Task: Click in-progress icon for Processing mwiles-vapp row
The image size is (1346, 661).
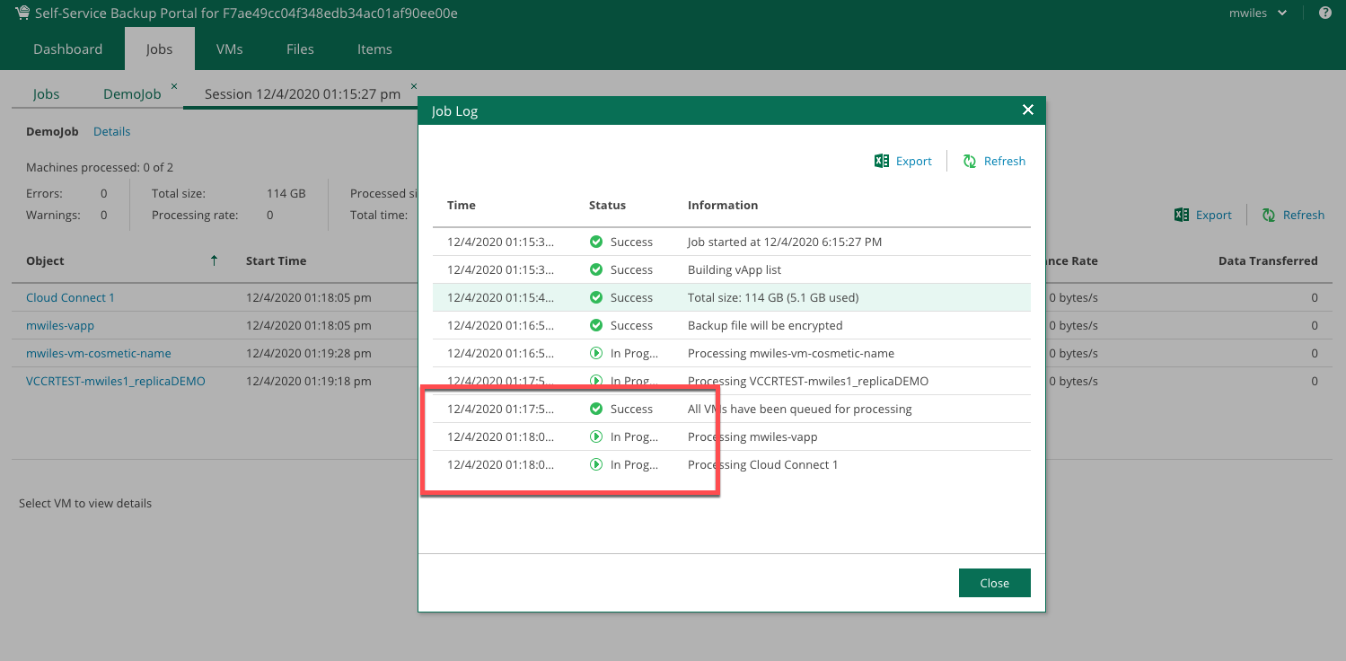Action: 595,436
